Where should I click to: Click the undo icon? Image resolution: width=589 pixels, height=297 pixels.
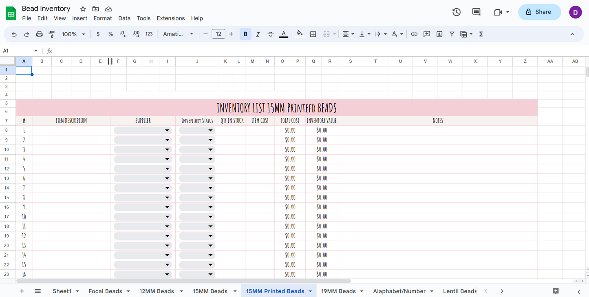(14, 34)
